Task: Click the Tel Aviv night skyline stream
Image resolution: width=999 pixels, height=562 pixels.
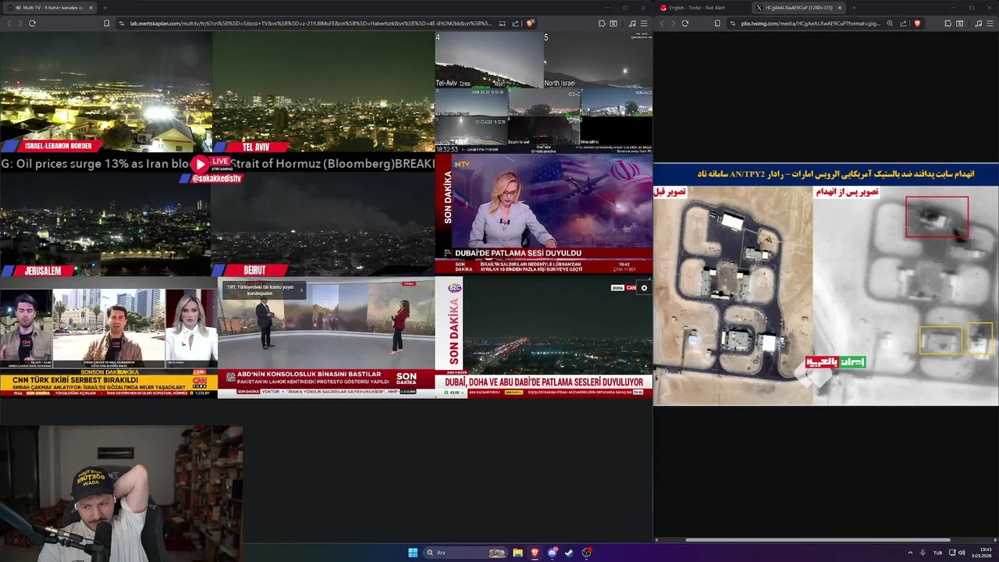Action: tap(323, 92)
